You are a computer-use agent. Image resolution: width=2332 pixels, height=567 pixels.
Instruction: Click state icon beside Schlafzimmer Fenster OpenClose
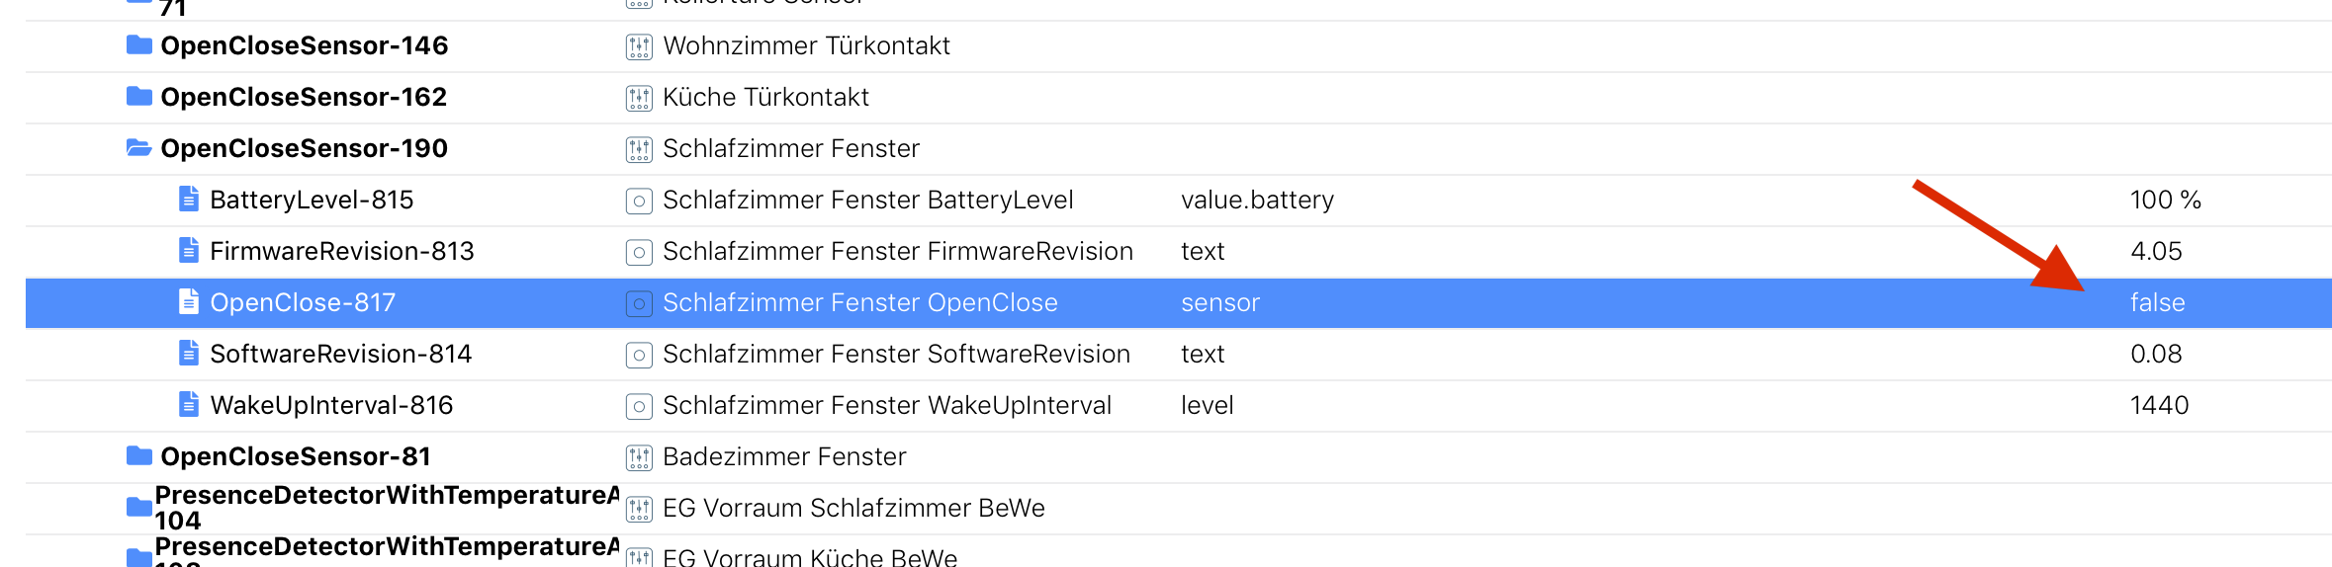click(x=639, y=304)
